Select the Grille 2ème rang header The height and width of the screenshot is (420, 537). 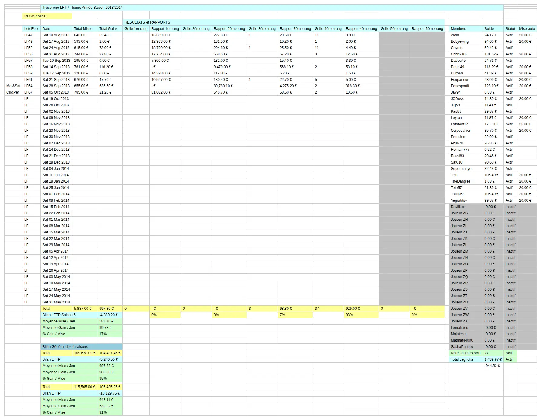[196, 29]
